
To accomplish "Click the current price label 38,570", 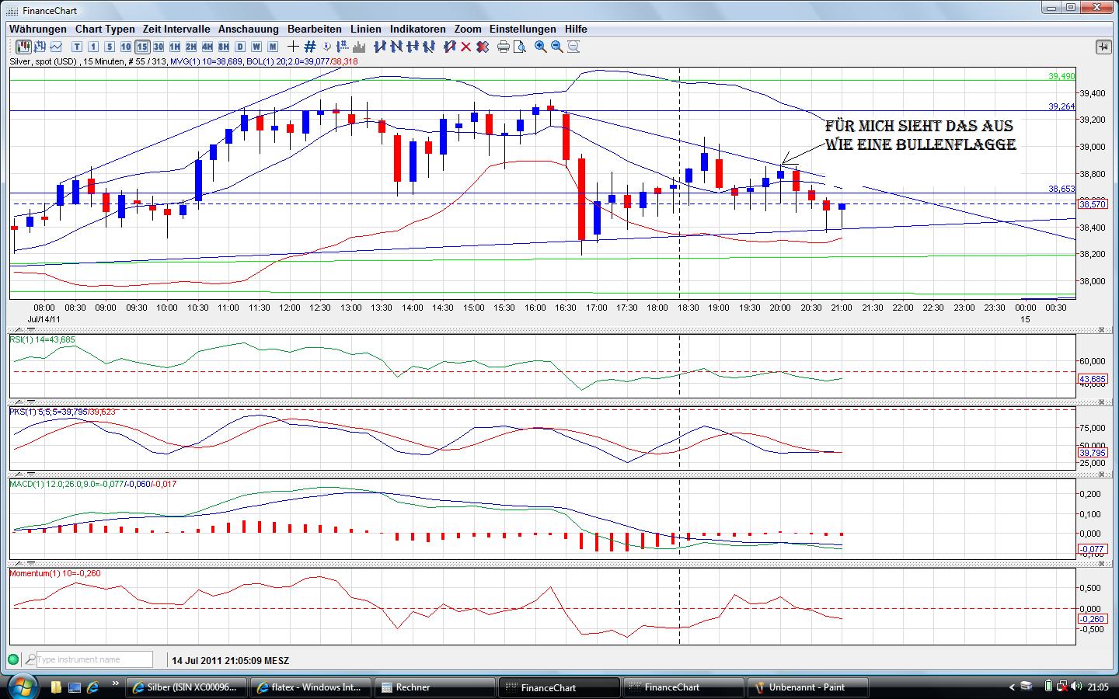I will tap(1093, 204).
